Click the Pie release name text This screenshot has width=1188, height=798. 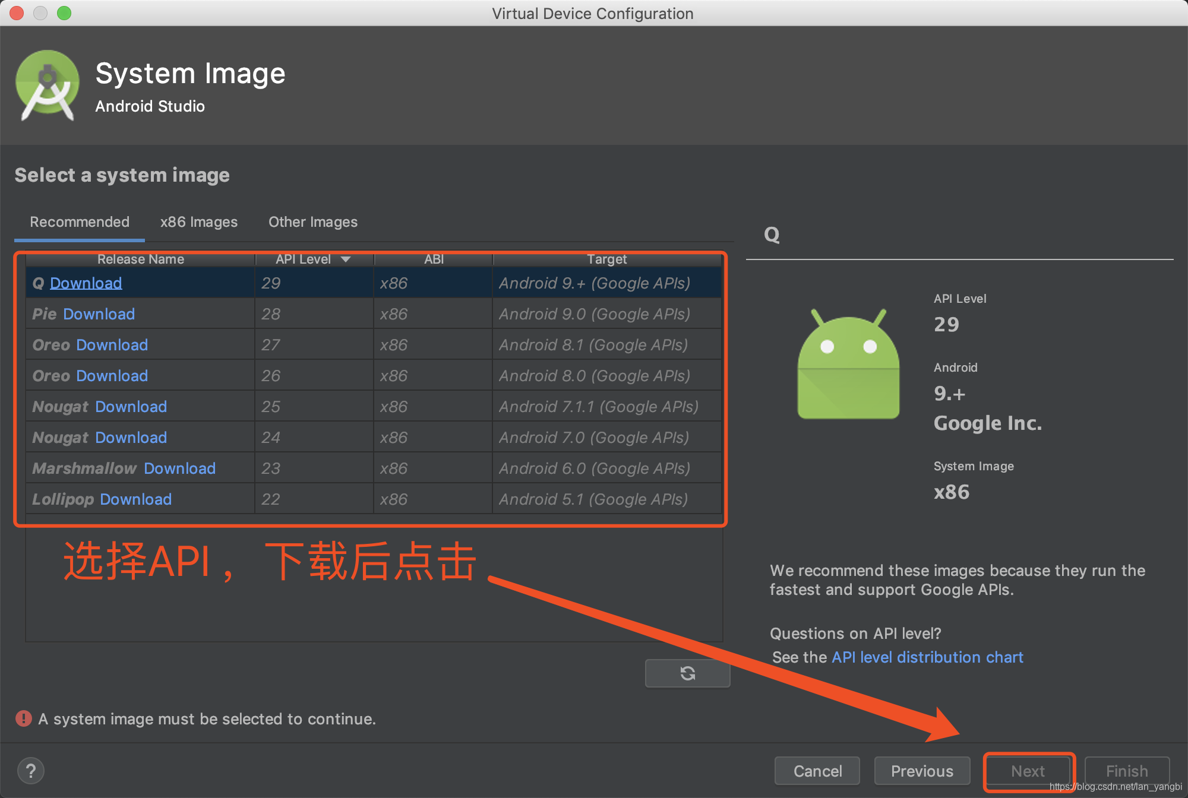[45, 314]
